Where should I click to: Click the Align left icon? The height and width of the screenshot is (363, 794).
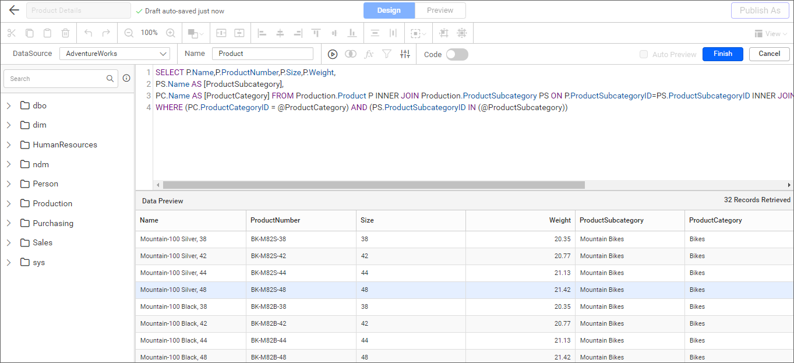[262, 33]
